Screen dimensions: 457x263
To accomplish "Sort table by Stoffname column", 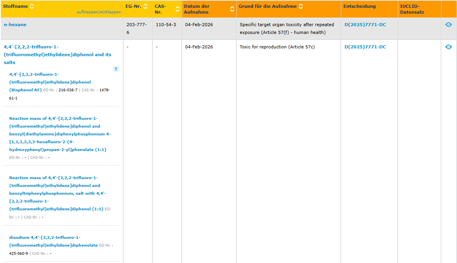I will [x=32, y=6].
